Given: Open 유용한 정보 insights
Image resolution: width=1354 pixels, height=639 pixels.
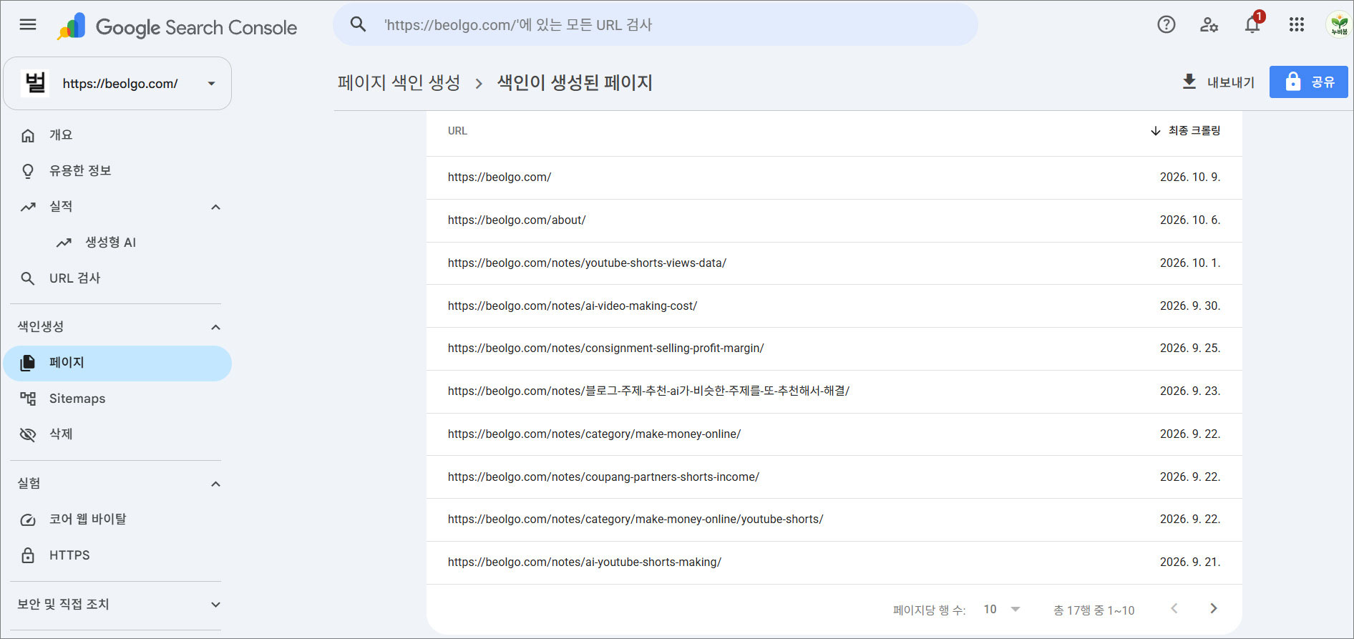Looking at the screenshot, I should click(x=117, y=171).
